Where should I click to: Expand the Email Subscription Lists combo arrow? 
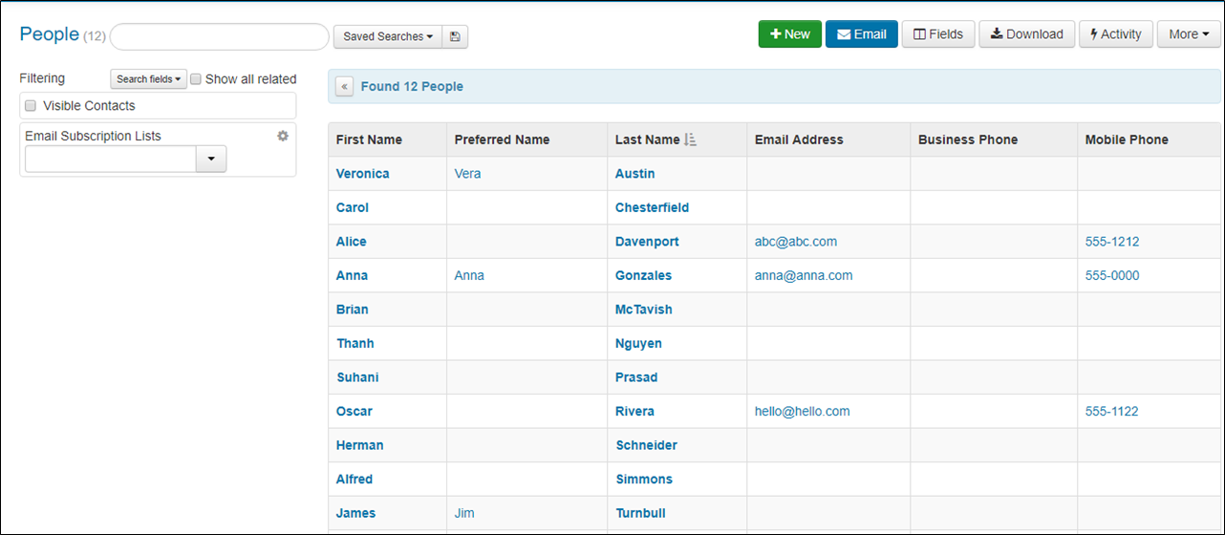[x=211, y=159]
